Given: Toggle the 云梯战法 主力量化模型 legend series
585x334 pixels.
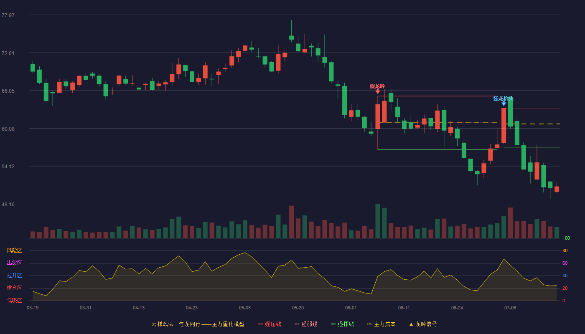Looking at the screenshot, I should pos(198,324).
